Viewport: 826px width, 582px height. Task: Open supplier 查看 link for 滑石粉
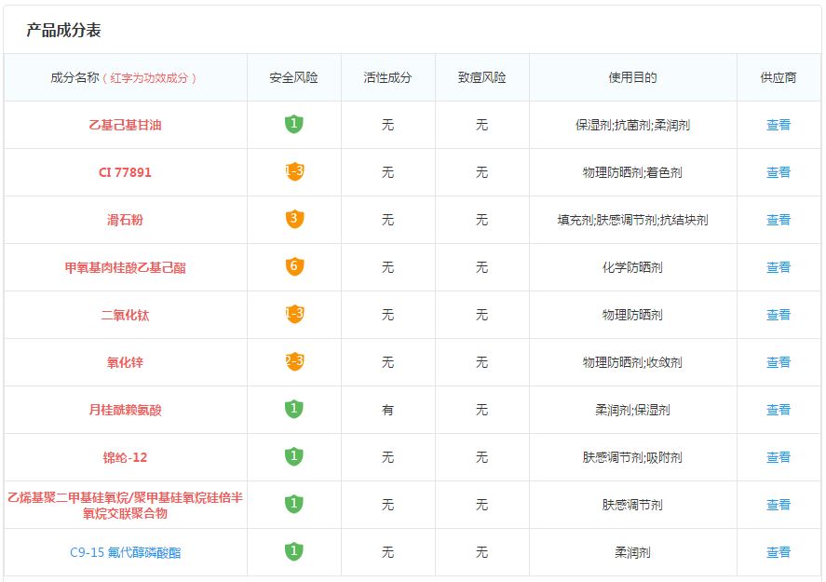coord(779,220)
